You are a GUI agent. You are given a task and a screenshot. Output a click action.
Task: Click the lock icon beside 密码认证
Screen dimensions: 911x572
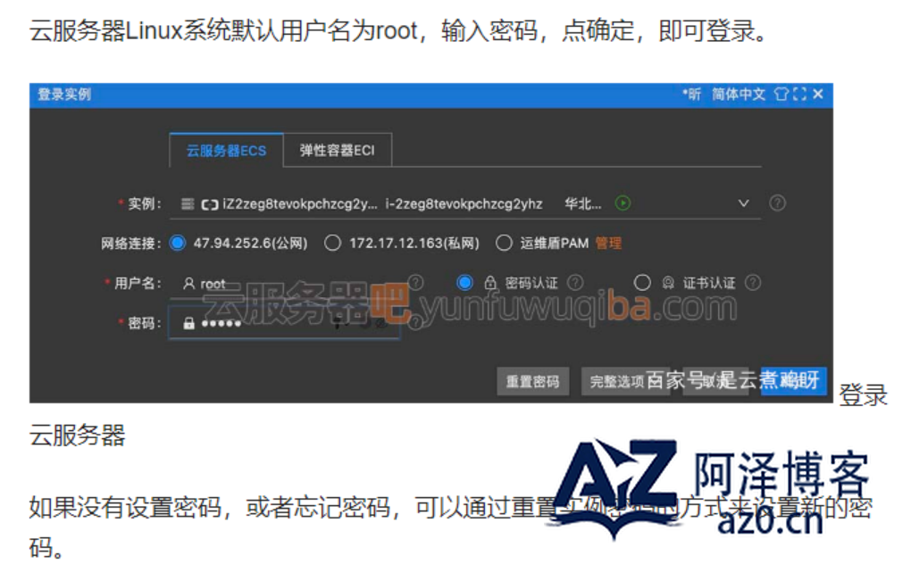[490, 283]
